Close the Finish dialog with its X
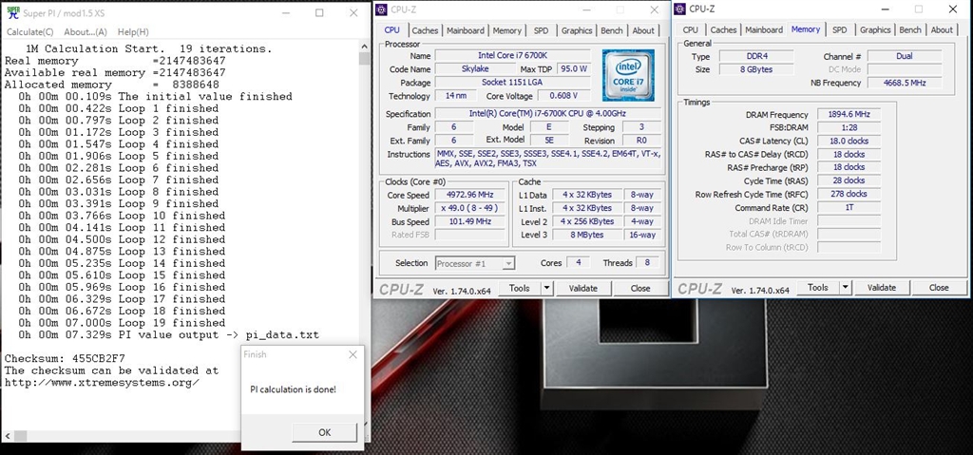The image size is (973, 455). click(353, 354)
